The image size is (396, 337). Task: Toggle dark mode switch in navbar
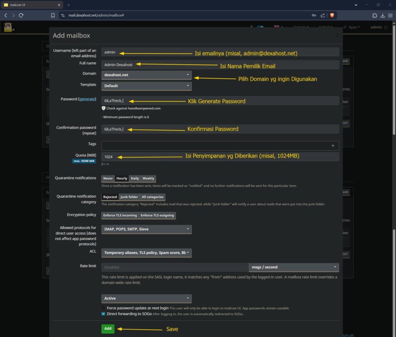tap(260, 27)
